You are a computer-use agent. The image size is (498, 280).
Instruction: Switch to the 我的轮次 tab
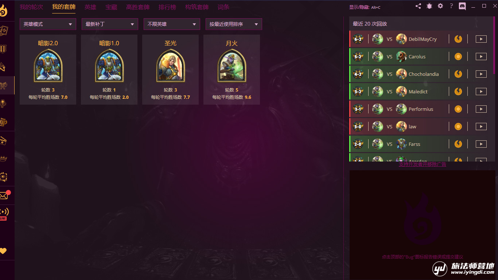coord(31,7)
